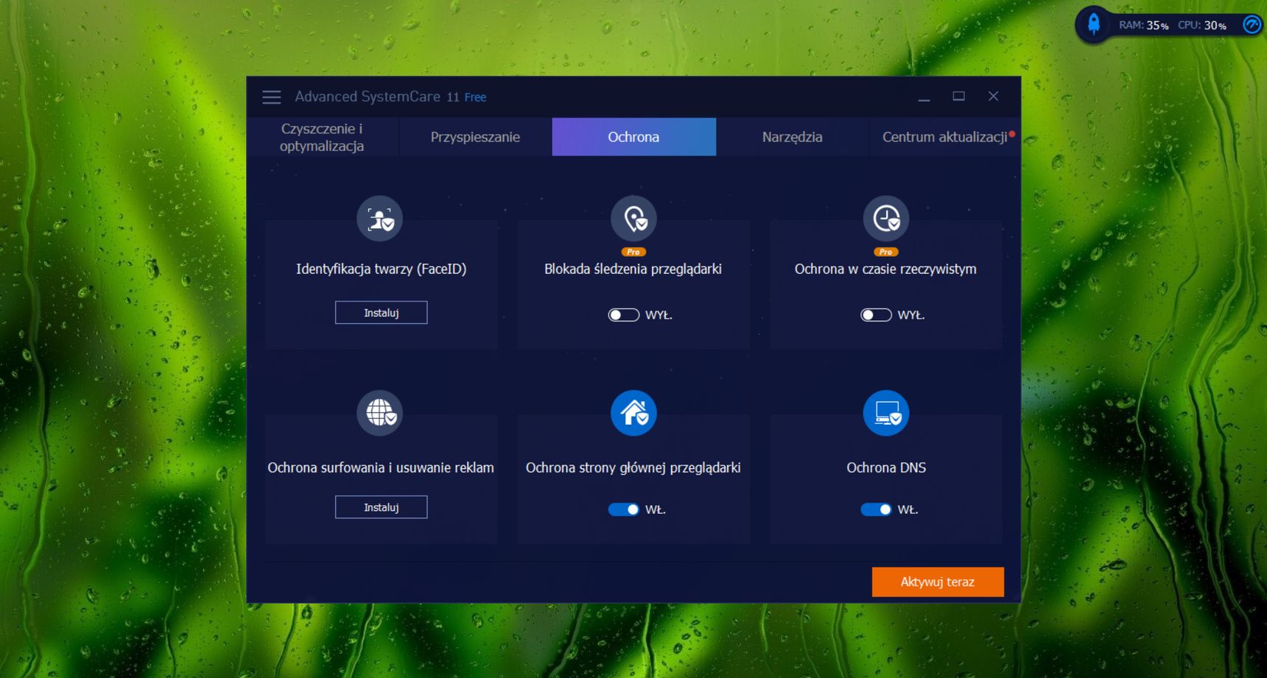Close the Advanced SystemCare window

click(x=993, y=96)
